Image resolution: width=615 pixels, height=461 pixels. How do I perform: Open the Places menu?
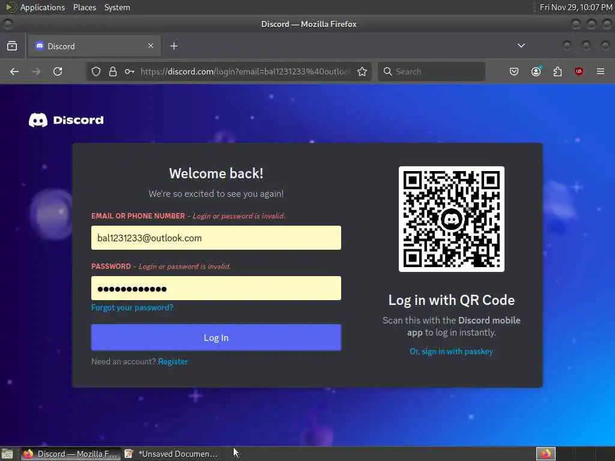85,7
